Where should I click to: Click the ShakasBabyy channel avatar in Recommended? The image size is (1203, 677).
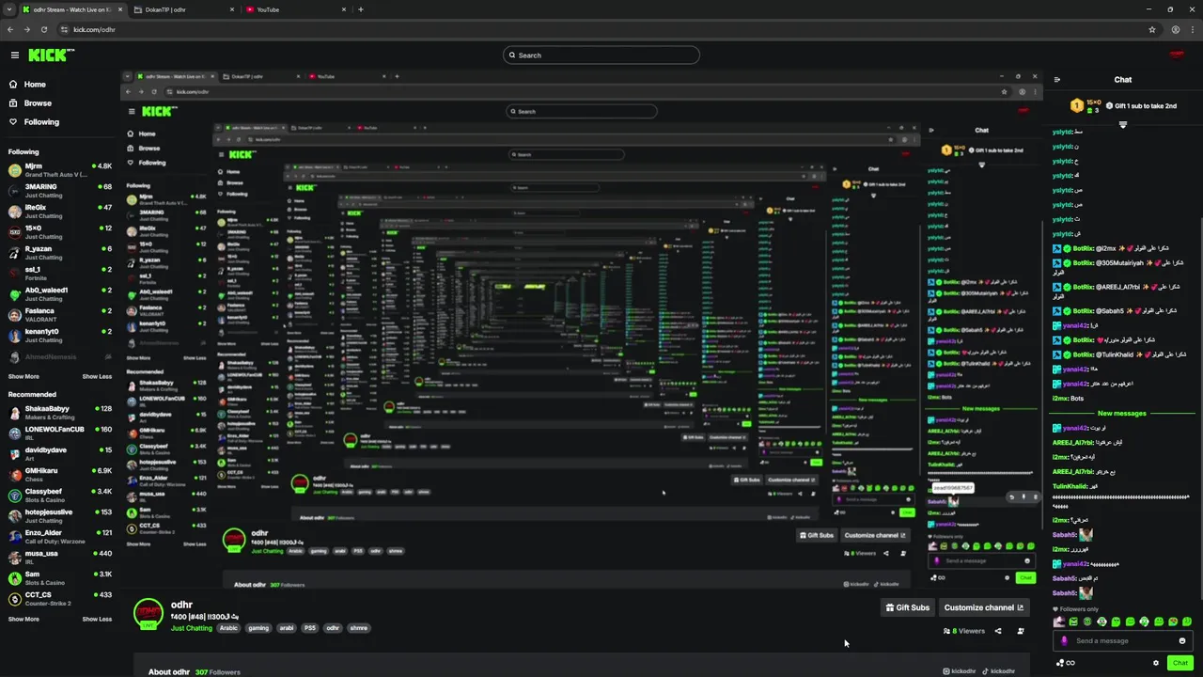point(15,413)
